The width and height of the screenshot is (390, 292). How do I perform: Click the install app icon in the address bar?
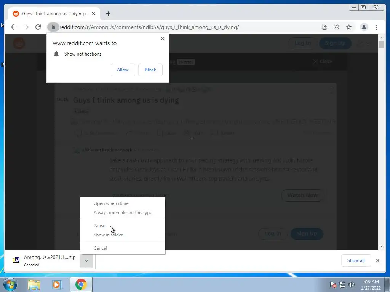click(324, 27)
